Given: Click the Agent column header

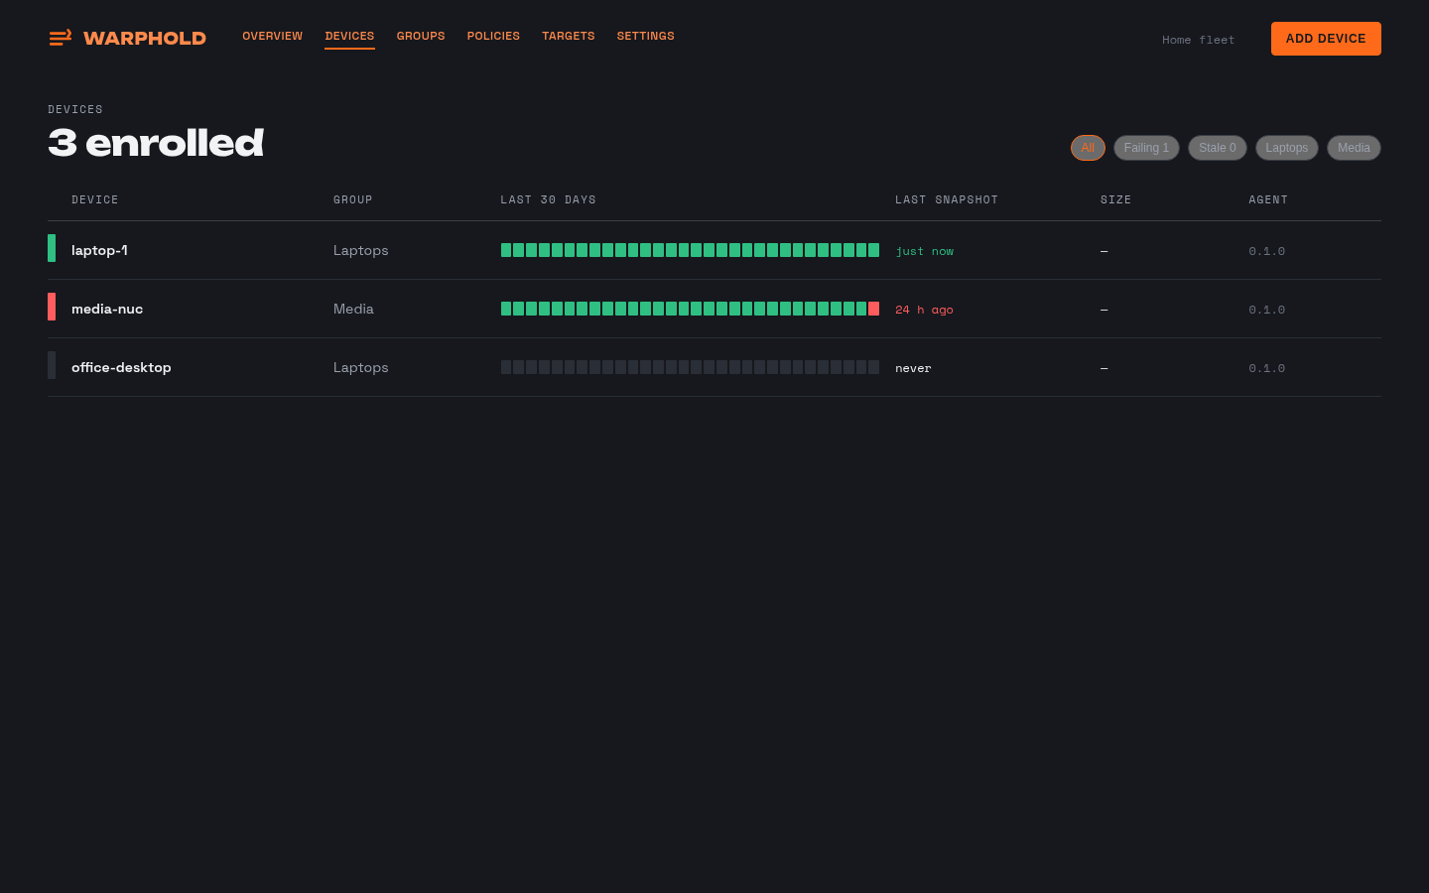Looking at the screenshot, I should point(1268,199).
